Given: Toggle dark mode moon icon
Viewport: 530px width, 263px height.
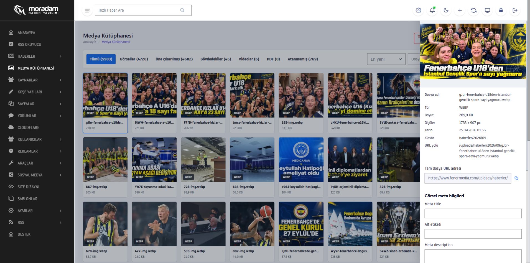Looking at the screenshot, I should 446,10.
